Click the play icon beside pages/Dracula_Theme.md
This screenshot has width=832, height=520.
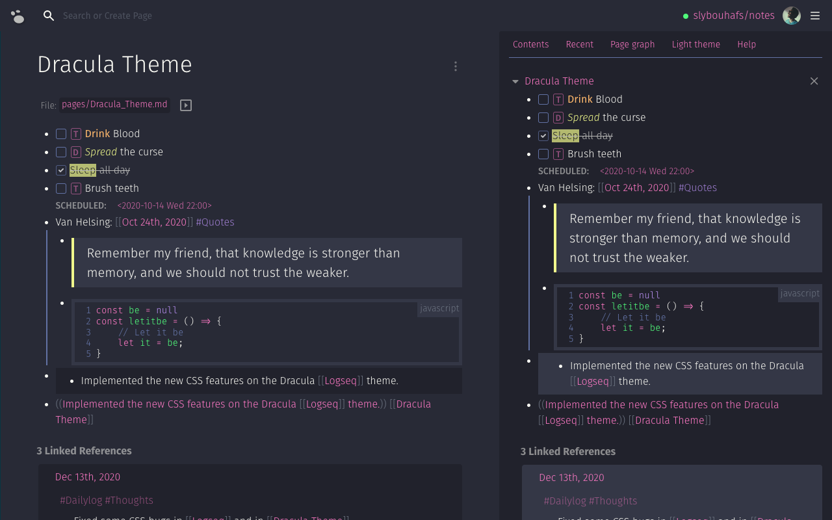[x=185, y=105]
